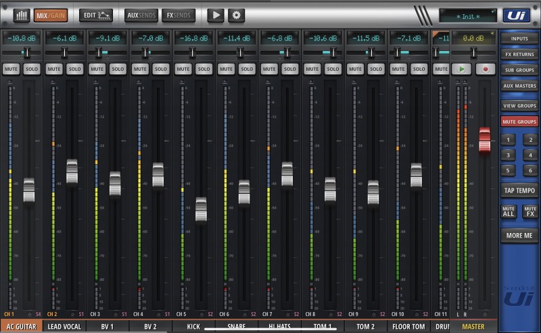541x333 pixels.
Task: Solo the Lead Vocal channel
Action: pos(74,69)
